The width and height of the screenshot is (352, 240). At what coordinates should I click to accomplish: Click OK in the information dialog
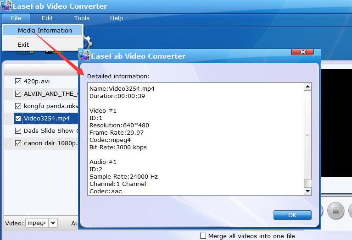click(292, 215)
